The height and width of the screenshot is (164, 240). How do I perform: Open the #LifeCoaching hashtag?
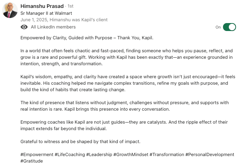69,155
